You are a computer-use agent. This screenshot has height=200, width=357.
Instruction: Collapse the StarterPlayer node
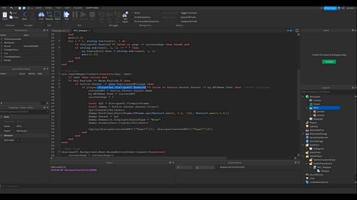[303, 156]
